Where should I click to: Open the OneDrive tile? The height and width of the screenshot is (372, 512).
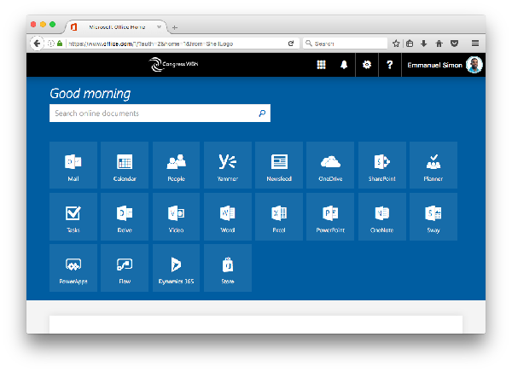[330, 165]
